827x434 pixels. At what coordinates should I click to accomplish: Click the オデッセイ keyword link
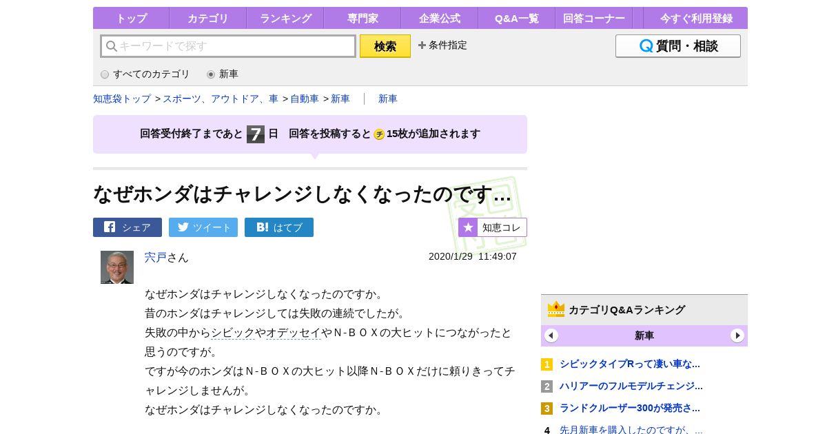pyautogui.click(x=294, y=333)
